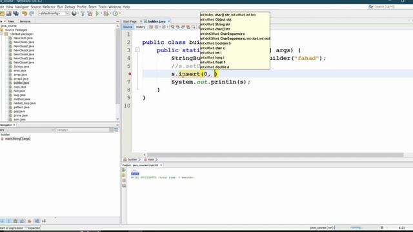
Task: Select Strings.java in project tree
Action: (21, 66)
